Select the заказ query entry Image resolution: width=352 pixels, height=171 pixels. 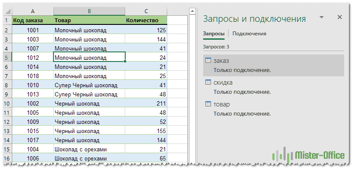(274, 65)
